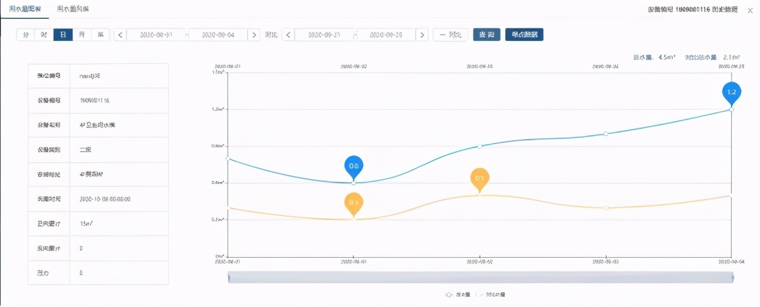The width and height of the screenshot is (760, 307).
Task: Click the blue 1.2 marker pin on chart
Action: point(732,92)
